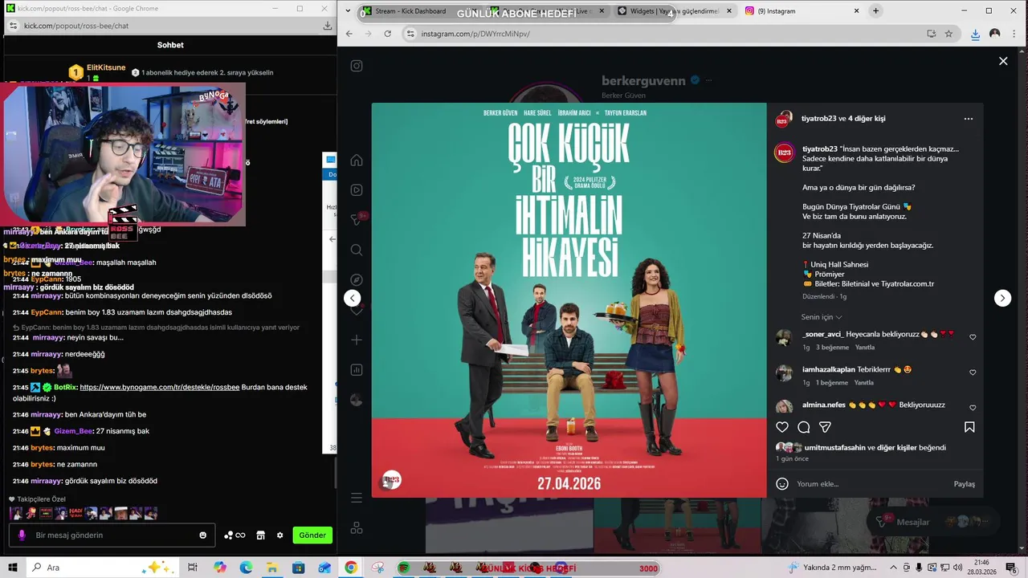Open post options three-dot menu
Image resolution: width=1028 pixels, height=578 pixels.
click(x=969, y=119)
